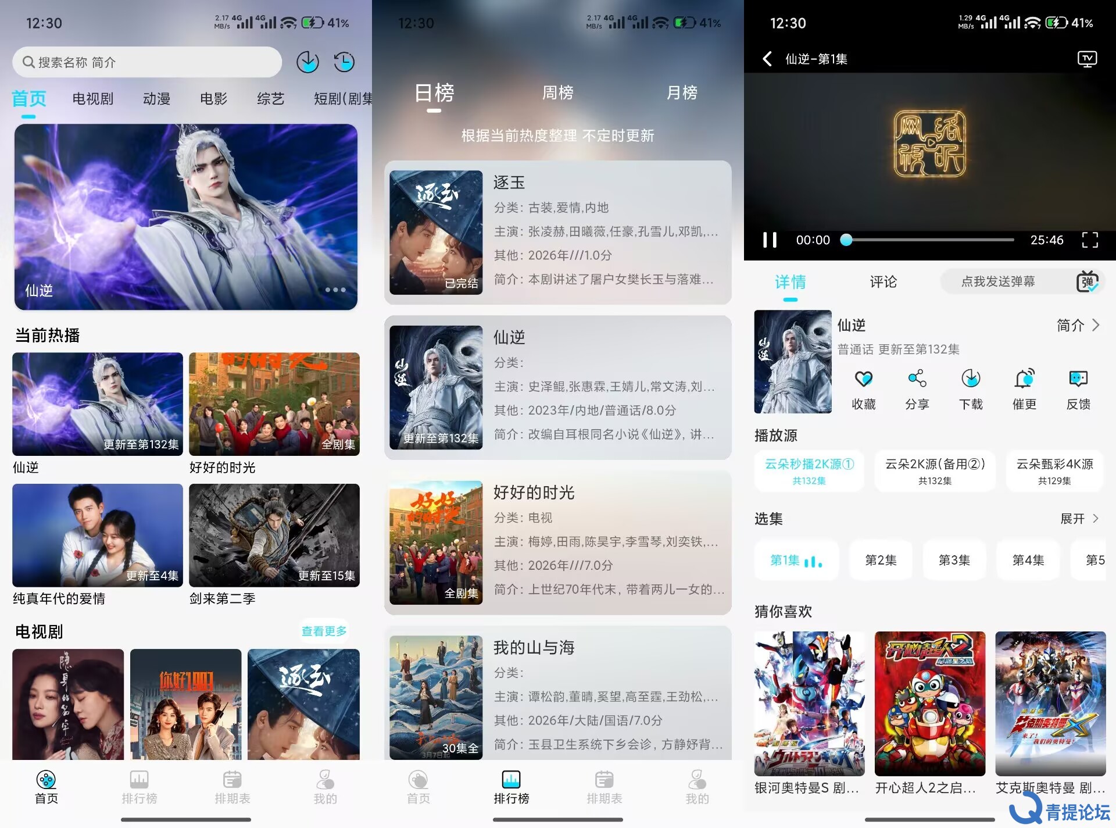The height and width of the screenshot is (828, 1116).
Task: Open the 反馈 feedback icon
Action: (1078, 379)
